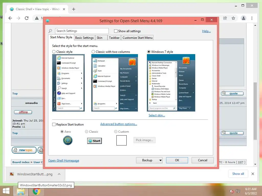This screenshot has height=196, width=262.
Task: Click the Top link above the new topic button
Action: tap(15, 133)
